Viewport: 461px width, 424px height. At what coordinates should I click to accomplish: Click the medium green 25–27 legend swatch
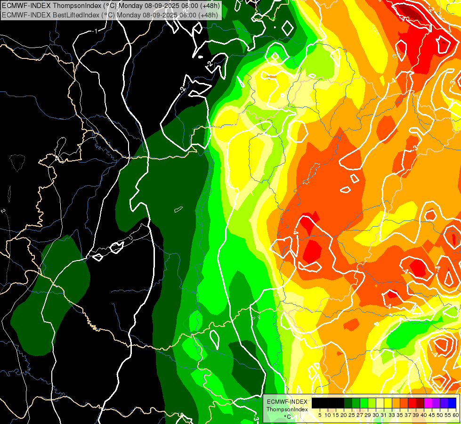pyautogui.click(x=356, y=403)
